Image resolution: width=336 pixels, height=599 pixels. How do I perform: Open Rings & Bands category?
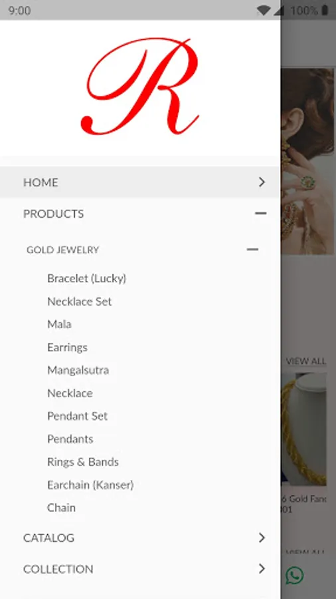pyautogui.click(x=82, y=462)
